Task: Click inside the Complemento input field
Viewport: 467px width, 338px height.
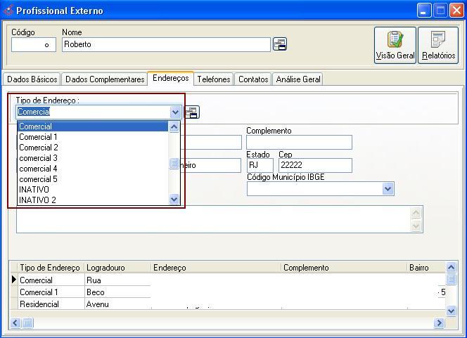Action: pos(299,143)
